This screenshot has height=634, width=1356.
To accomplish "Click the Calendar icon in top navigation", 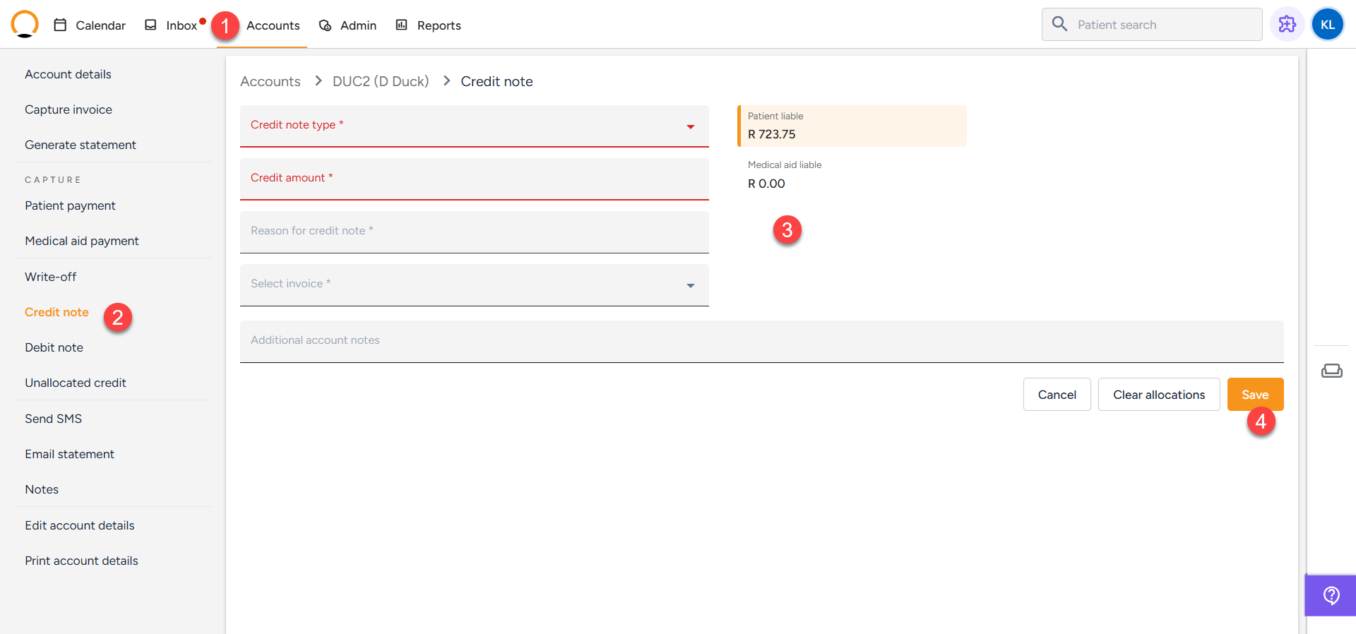I will pyautogui.click(x=61, y=25).
